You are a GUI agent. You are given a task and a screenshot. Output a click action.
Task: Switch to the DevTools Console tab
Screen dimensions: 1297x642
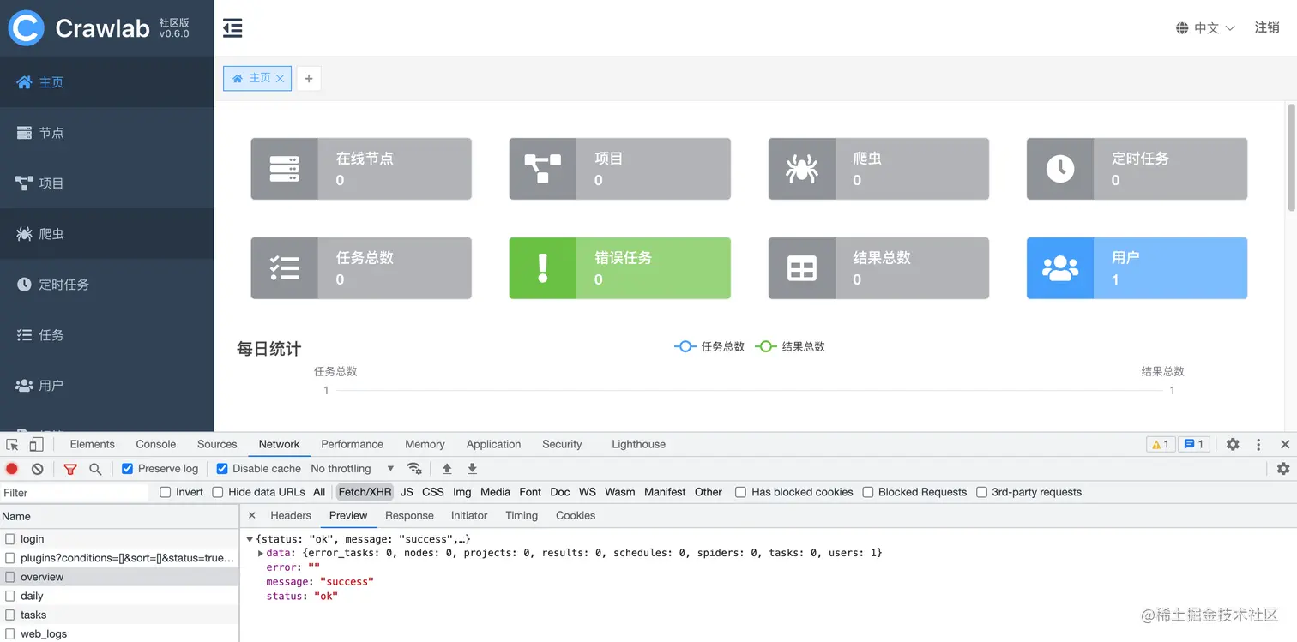click(x=155, y=444)
